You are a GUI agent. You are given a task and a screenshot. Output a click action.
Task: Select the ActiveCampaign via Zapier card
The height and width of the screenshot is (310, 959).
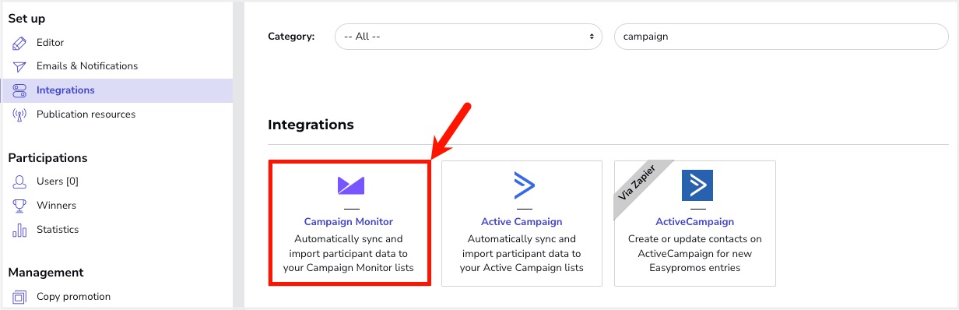point(695,224)
